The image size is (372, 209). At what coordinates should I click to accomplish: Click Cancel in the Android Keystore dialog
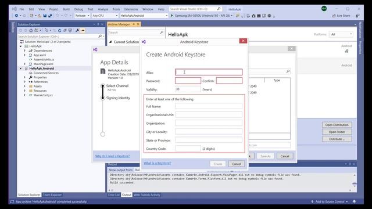pyautogui.click(x=237, y=164)
